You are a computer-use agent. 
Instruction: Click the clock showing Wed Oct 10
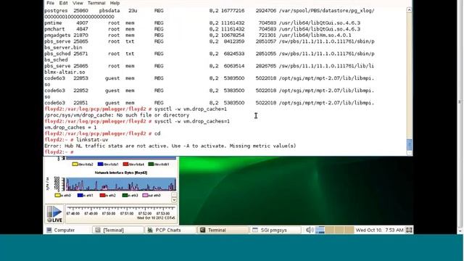(x=379, y=230)
